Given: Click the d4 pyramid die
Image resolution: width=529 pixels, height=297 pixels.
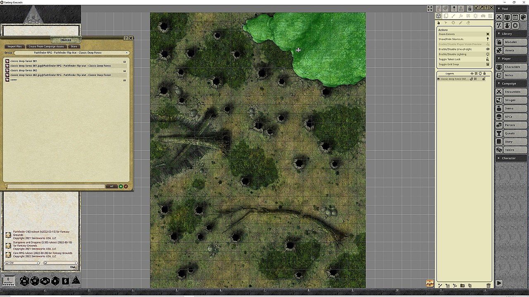Looking at the screenshot, I should coord(76,280).
